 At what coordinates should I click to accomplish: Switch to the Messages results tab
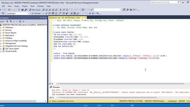tap(55, 87)
